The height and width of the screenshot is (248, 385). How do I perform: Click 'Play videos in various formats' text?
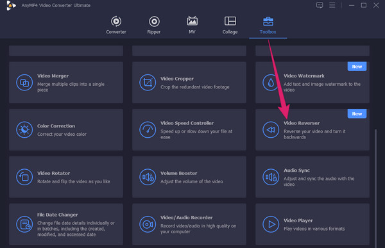pyautogui.click(x=314, y=229)
